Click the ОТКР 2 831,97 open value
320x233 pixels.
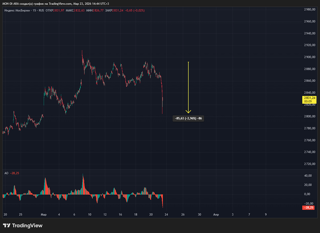pyautogui.click(x=55, y=11)
